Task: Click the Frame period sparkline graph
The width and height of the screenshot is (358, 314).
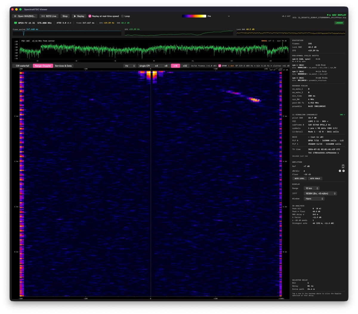Action: click(x=67, y=33)
